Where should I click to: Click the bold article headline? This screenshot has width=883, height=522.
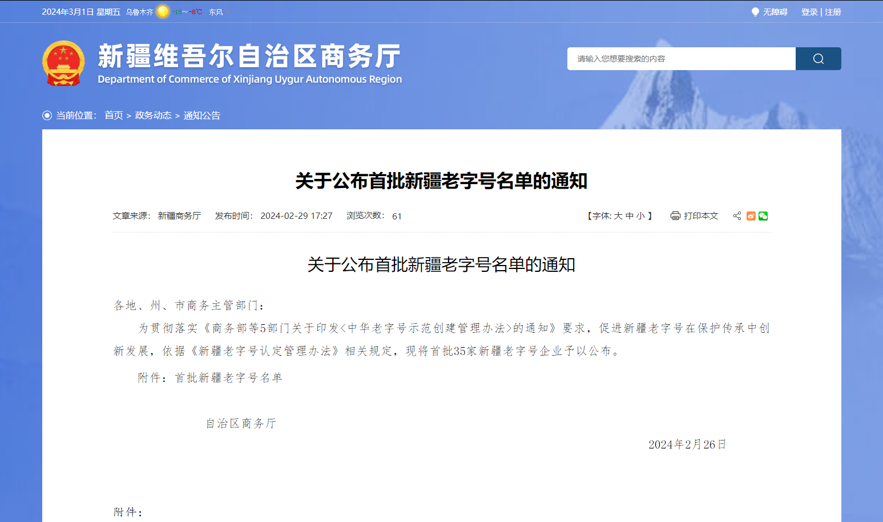[x=441, y=181]
